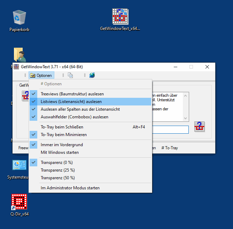233x229 pixels.
Task: Select Transparenz (50 %) option
Action: 90,178
